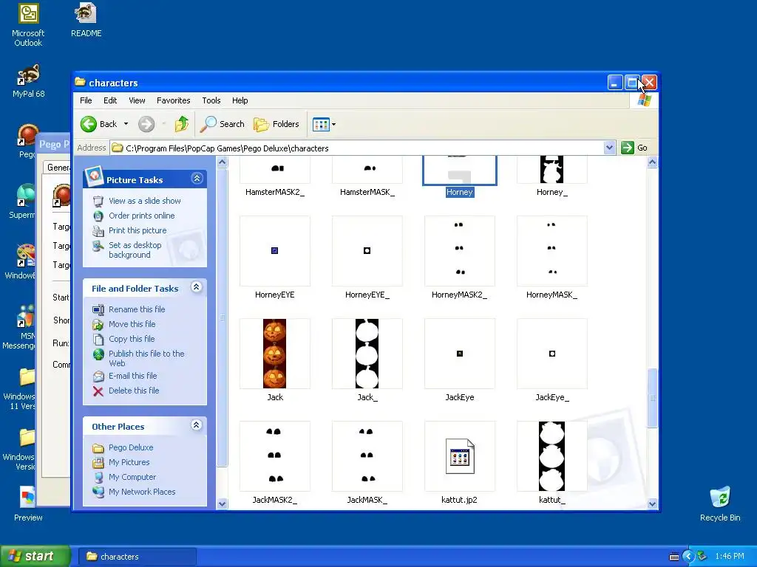The width and height of the screenshot is (757, 567).
Task: Click the Go button
Action: tap(634, 148)
